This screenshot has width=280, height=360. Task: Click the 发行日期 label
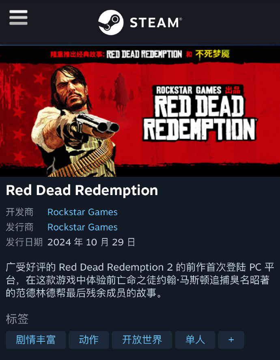[24, 242]
